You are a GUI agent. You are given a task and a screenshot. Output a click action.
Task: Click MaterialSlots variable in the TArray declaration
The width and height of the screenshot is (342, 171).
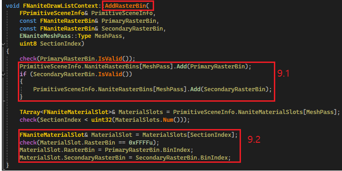tap(141, 112)
